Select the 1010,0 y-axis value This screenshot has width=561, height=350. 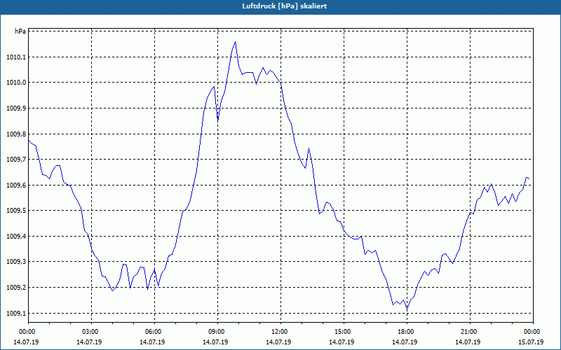[x=16, y=83]
